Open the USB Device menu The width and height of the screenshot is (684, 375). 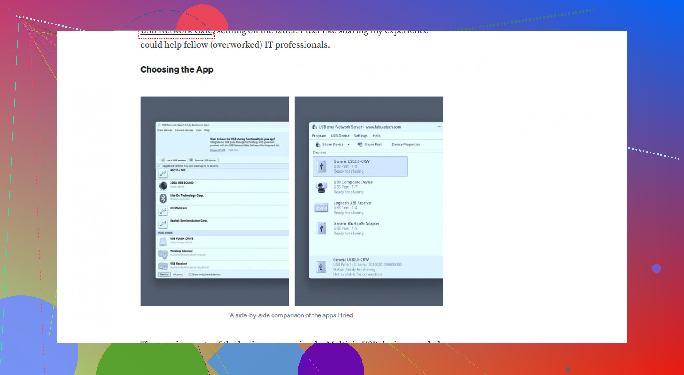(x=340, y=136)
